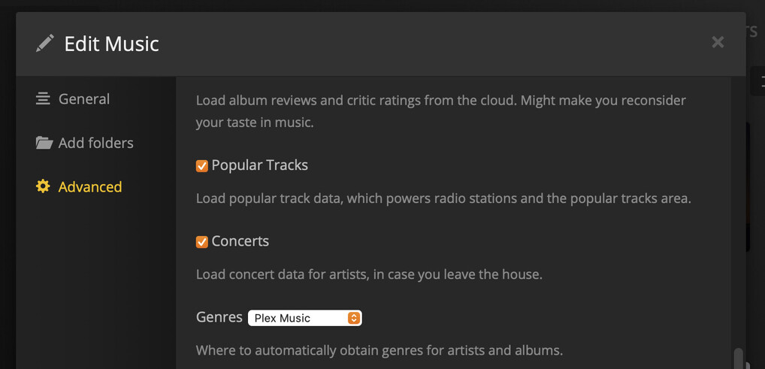
Task: Click the Concerts label text
Action: pos(240,241)
